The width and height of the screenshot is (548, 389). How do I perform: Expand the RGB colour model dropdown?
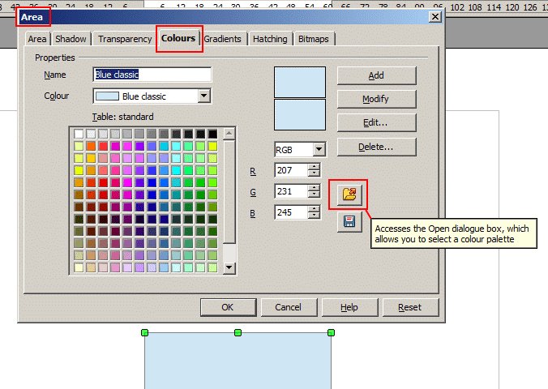319,149
